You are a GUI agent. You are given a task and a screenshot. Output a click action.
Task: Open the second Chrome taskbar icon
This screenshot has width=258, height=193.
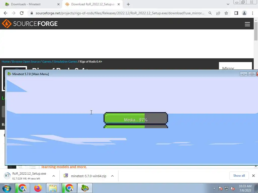click(x=69, y=188)
